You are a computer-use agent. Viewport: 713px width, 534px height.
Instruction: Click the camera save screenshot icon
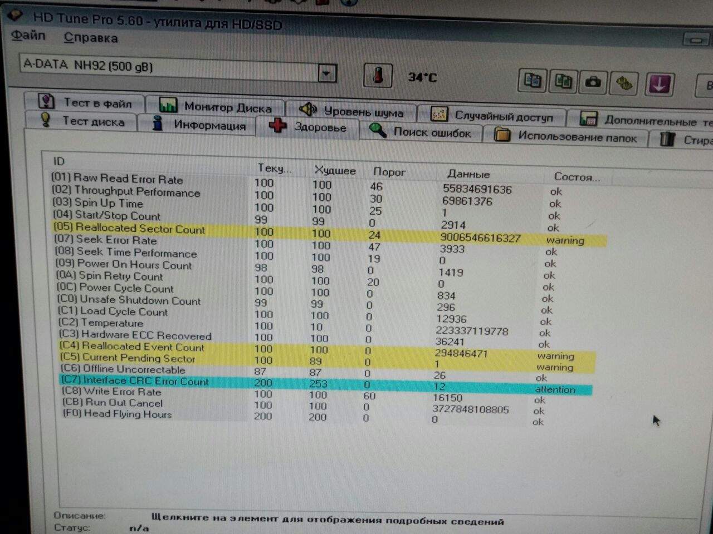click(x=593, y=83)
